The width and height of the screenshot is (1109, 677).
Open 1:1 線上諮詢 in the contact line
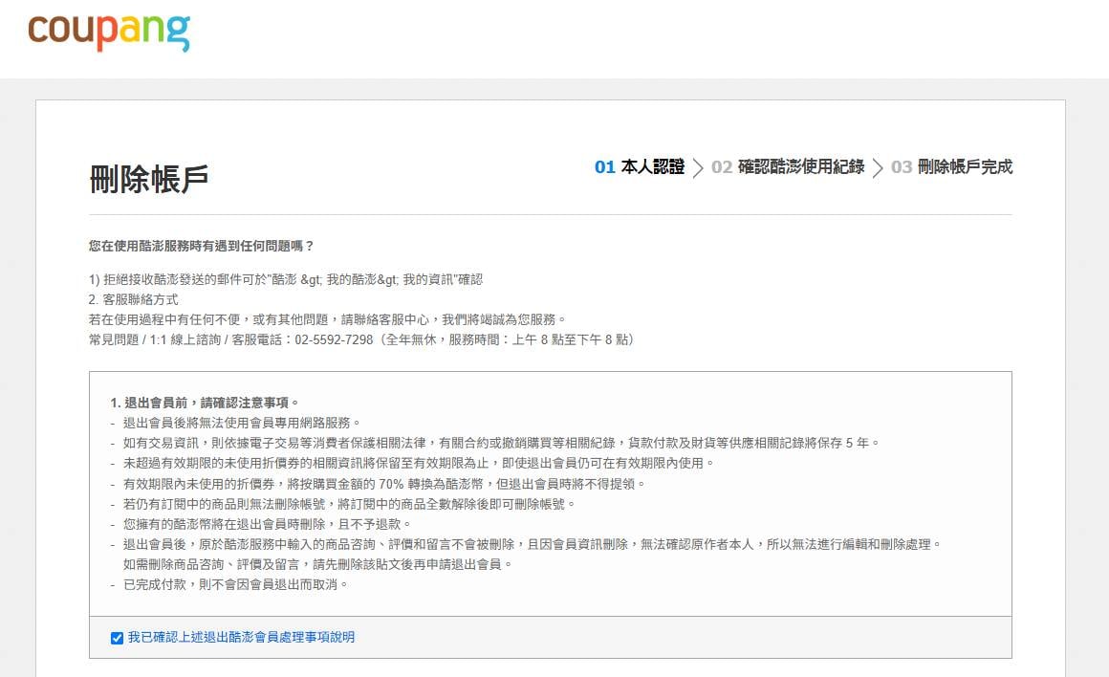[x=185, y=339]
